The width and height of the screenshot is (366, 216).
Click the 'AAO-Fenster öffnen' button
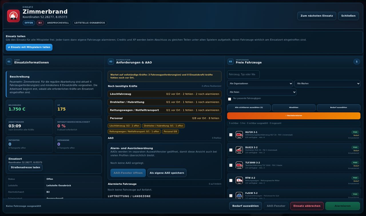click(128, 173)
